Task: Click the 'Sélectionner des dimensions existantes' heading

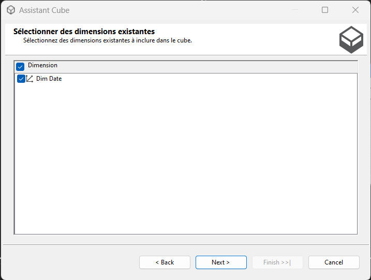Action: [x=84, y=32]
